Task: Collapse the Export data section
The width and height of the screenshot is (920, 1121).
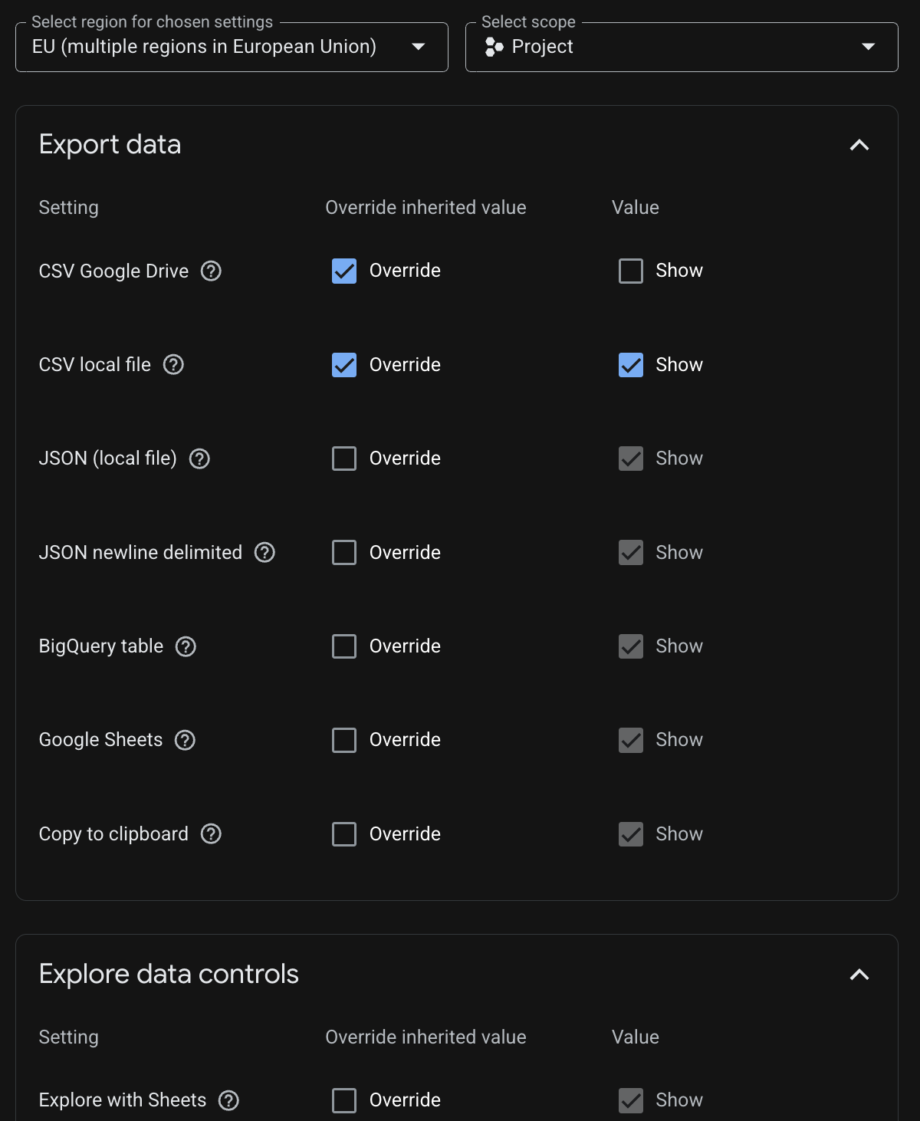Action: coord(859,145)
